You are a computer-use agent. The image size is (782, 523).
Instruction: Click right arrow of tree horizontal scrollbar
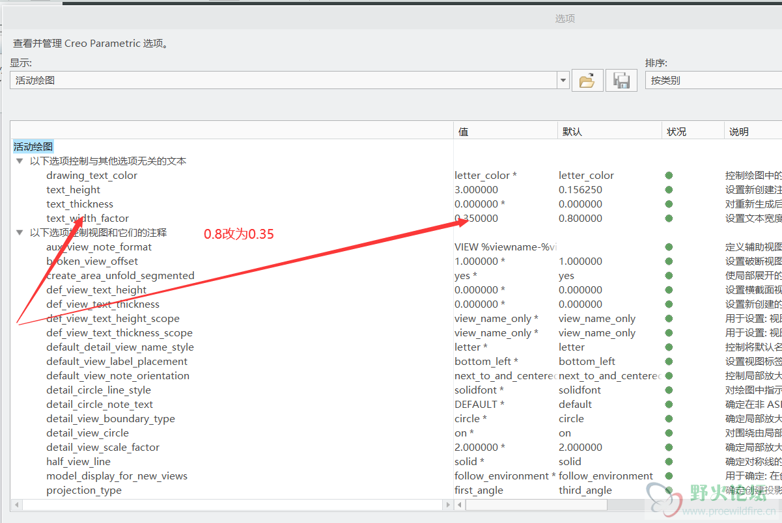[447, 505]
